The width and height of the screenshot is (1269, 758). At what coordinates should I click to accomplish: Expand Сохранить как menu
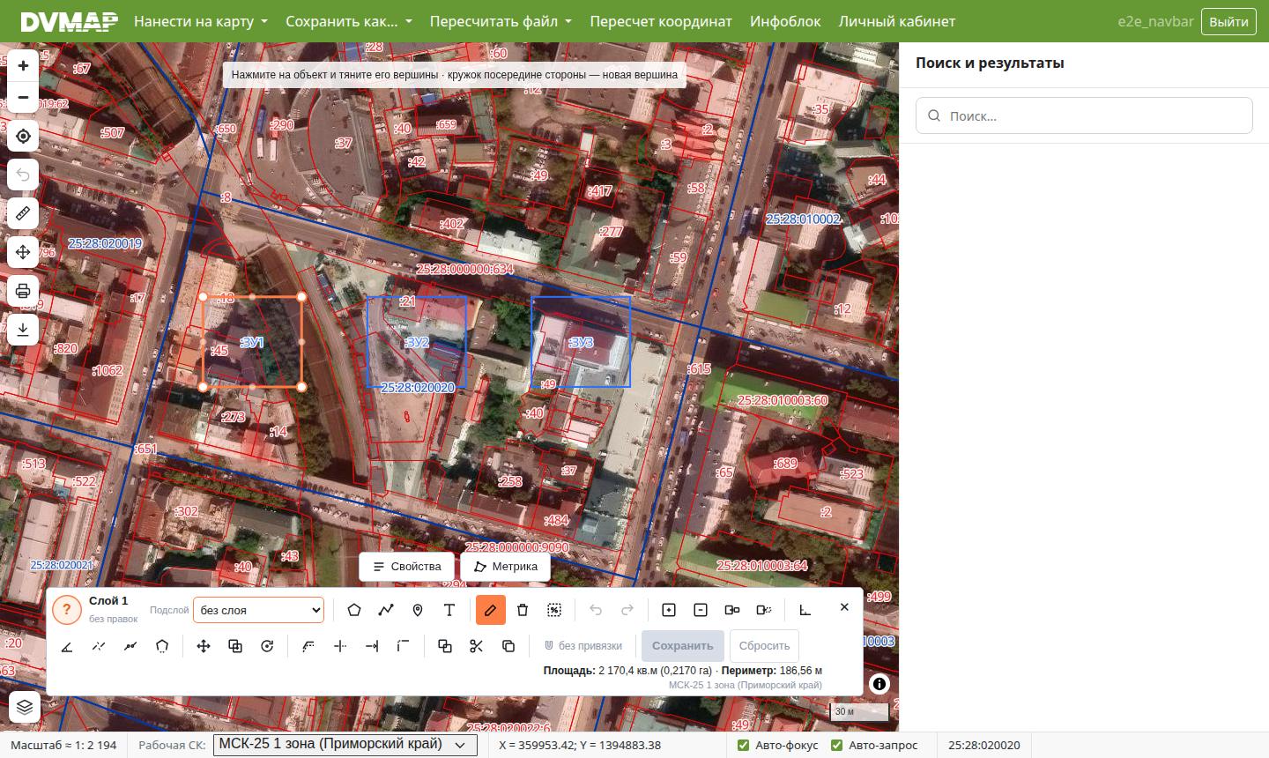(x=348, y=21)
